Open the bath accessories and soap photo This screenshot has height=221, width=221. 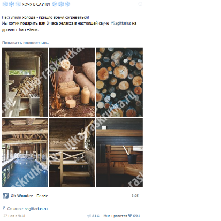click(x=72, y=82)
